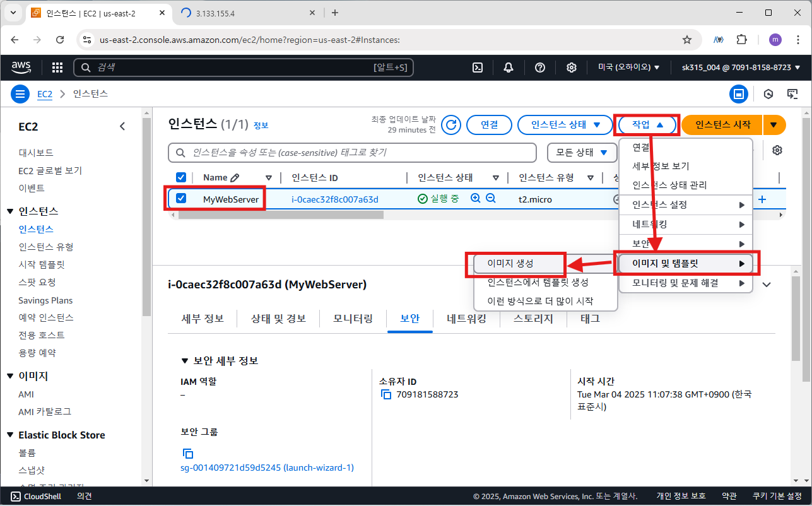Refresh the instances list
The width and height of the screenshot is (812, 506).
(x=450, y=125)
